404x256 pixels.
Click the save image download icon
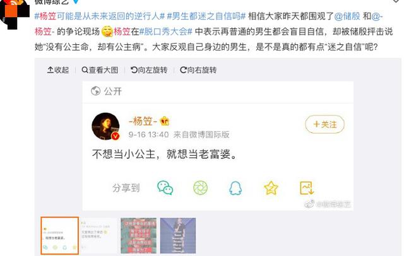tap(307, 188)
